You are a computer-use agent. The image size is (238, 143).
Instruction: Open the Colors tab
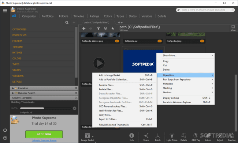108,16
